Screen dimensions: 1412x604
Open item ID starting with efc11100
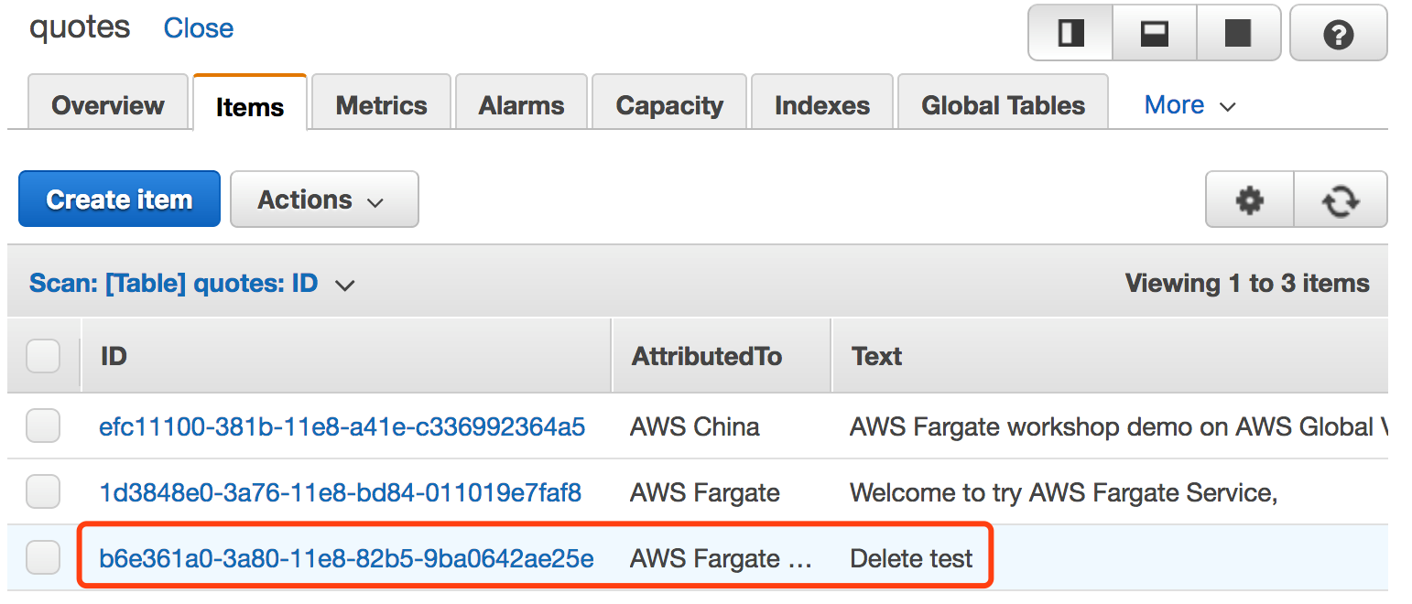point(342,426)
